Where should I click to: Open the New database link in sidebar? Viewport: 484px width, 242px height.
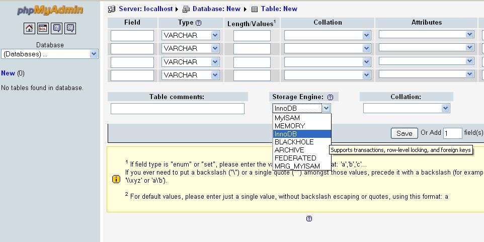pos(8,73)
